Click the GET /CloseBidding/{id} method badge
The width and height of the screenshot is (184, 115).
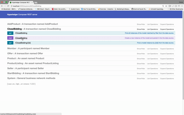click(10, 43)
